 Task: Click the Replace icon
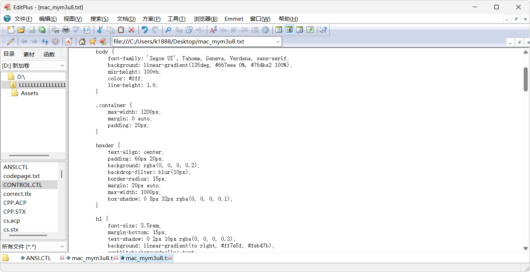(x=179, y=30)
